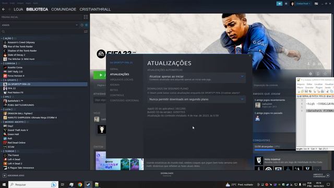Select Red Dead Online in library
Image resolution: width=334 pixels, height=188 pixels.
click(16, 143)
